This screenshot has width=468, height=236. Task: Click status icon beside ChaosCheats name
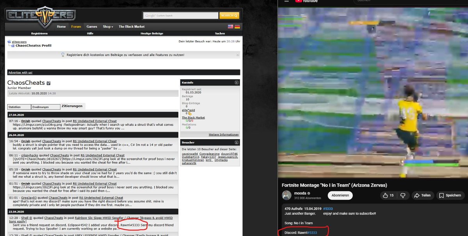point(49,84)
